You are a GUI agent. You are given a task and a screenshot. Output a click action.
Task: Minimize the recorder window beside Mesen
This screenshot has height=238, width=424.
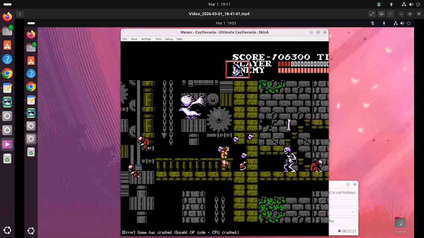(348, 184)
